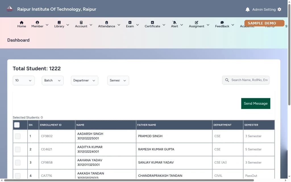This screenshot has width=291, height=182.
Task: Expand the Member menu chevron
Action: (47, 25)
